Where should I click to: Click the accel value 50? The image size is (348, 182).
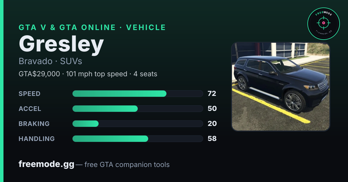(212, 109)
